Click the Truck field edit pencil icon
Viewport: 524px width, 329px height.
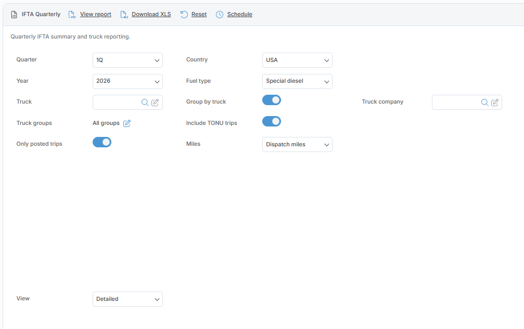[x=155, y=103]
